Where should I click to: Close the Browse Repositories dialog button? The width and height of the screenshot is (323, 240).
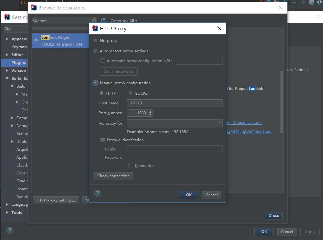coord(274,215)
